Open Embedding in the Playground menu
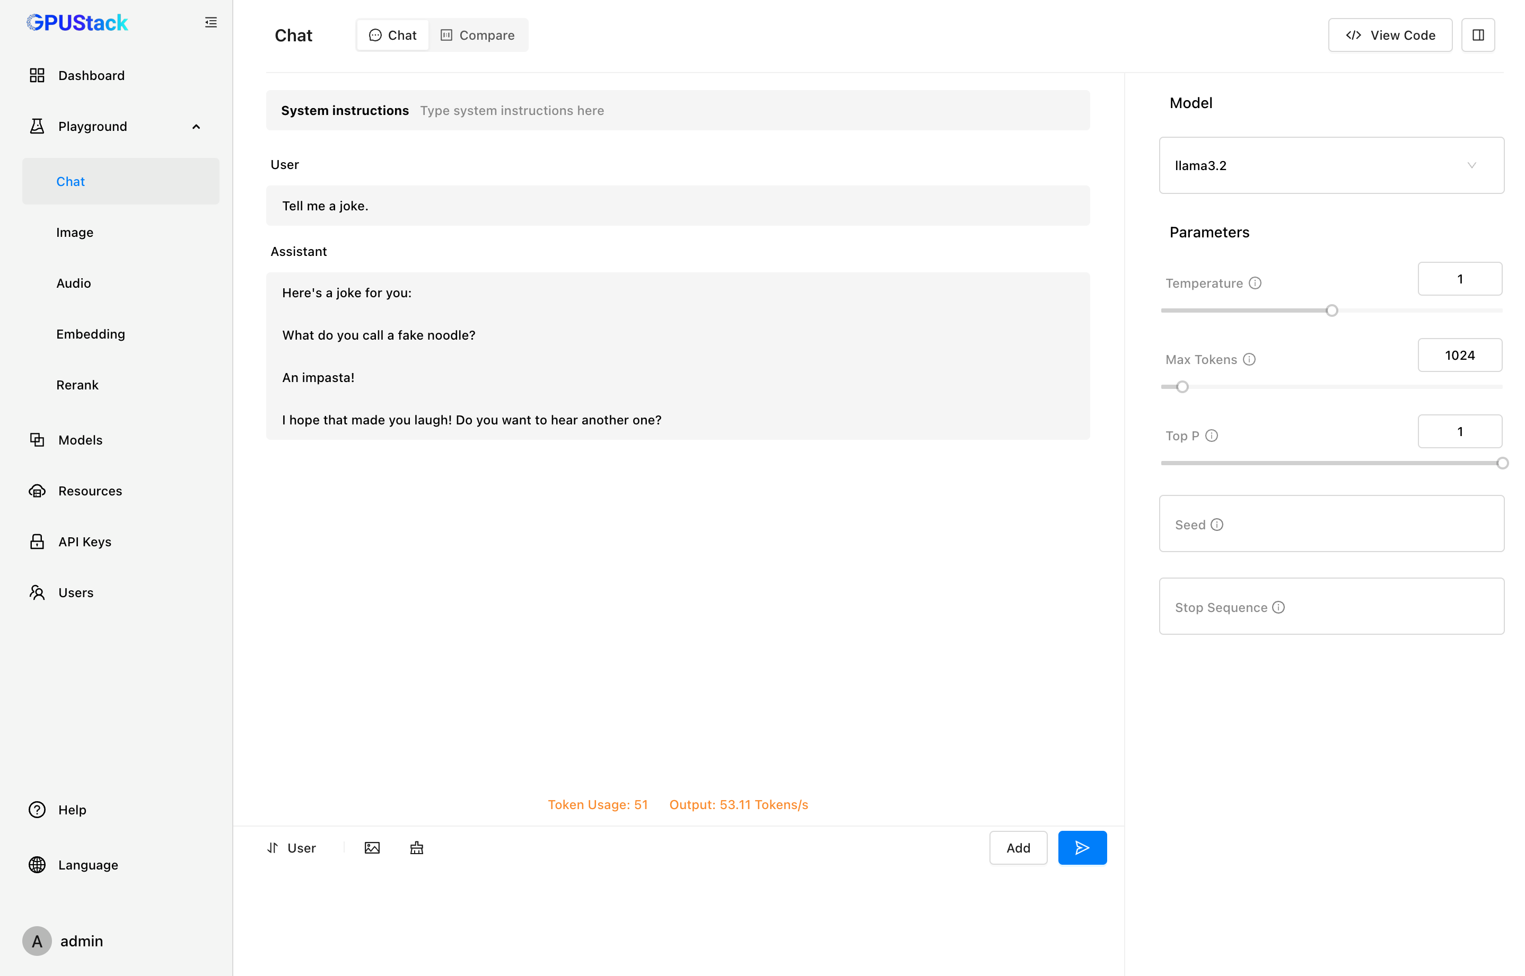Viewport: 1525px width, 976px height. click(x=91, y=334)
